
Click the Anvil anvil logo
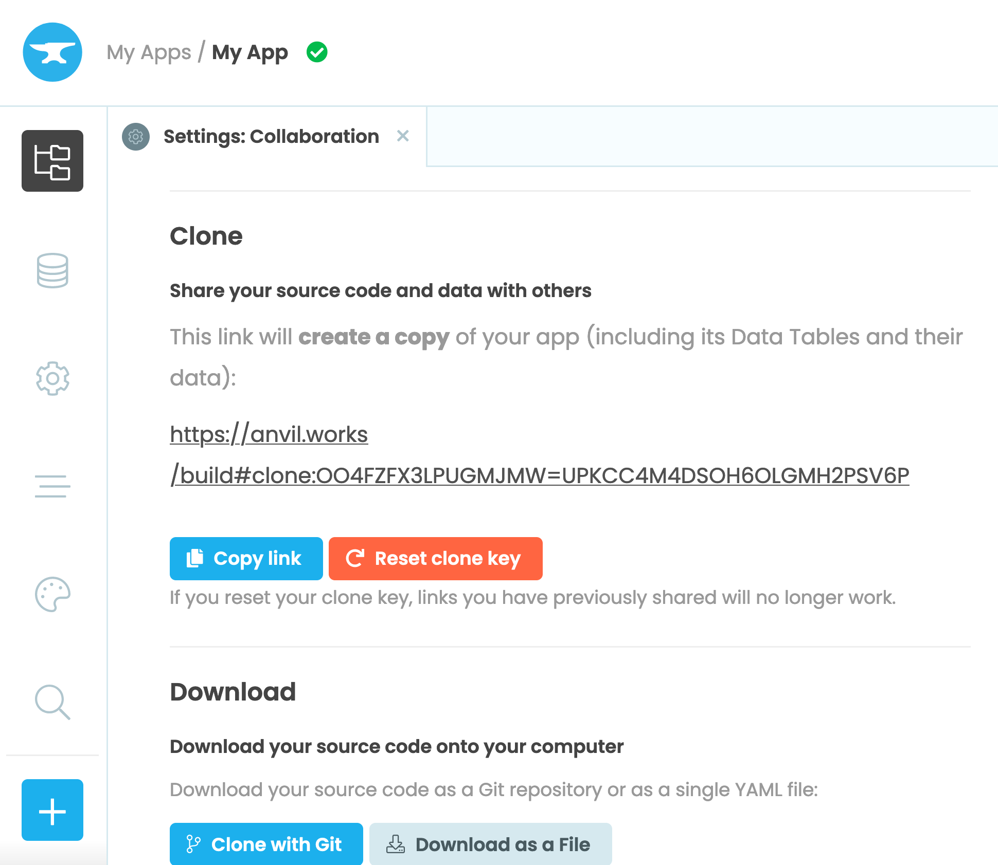click(x=52, y=52)
